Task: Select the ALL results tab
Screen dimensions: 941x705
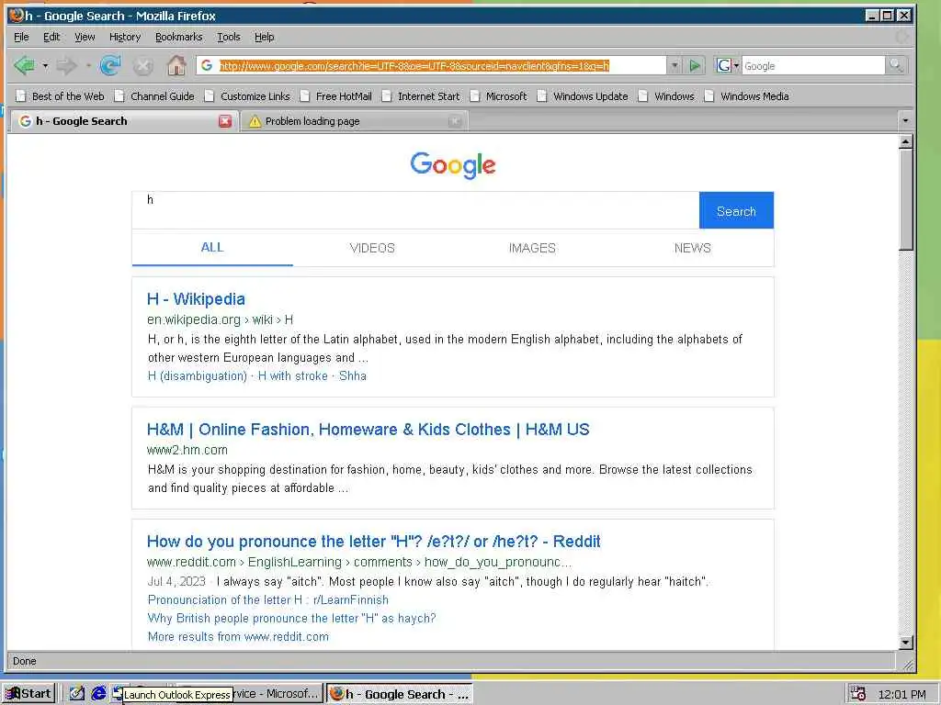Action: (212, 248)
